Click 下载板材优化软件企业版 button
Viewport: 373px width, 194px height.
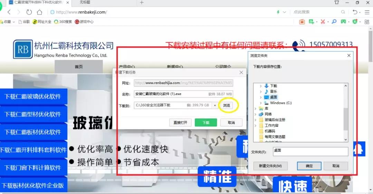point(34,185)
